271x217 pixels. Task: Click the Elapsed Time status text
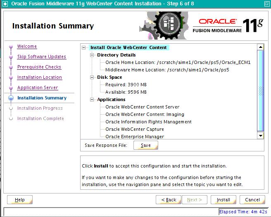[x=243, y=212]
